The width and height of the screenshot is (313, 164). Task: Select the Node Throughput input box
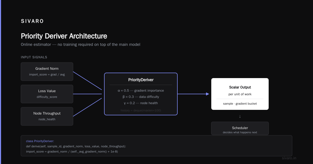(x=47, y=116)
